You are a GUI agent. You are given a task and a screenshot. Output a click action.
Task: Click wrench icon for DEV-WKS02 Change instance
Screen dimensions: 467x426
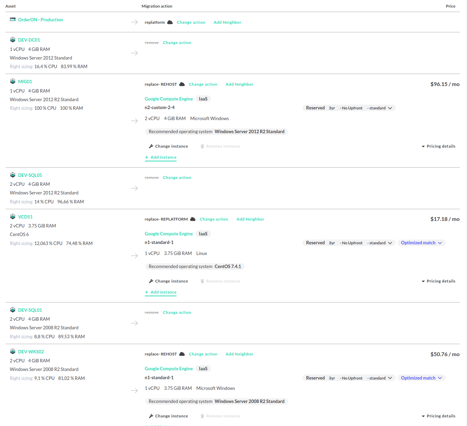coord(151,416)
